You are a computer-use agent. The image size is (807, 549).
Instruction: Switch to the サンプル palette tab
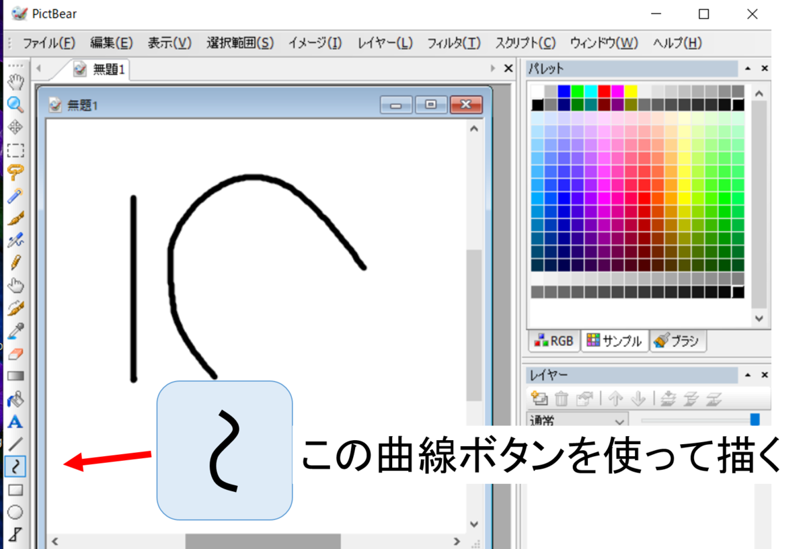613,341
